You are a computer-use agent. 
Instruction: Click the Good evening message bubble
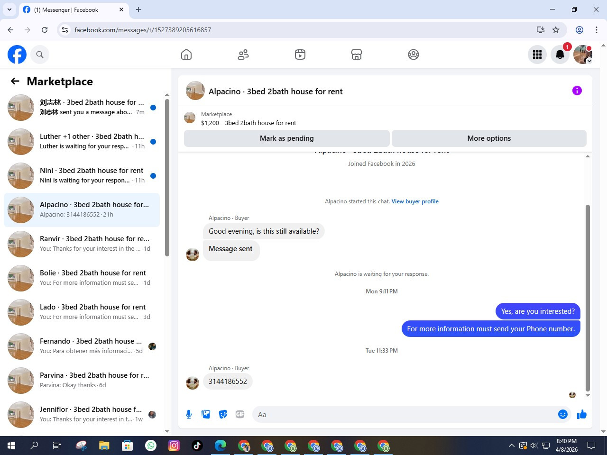point(264,231)
